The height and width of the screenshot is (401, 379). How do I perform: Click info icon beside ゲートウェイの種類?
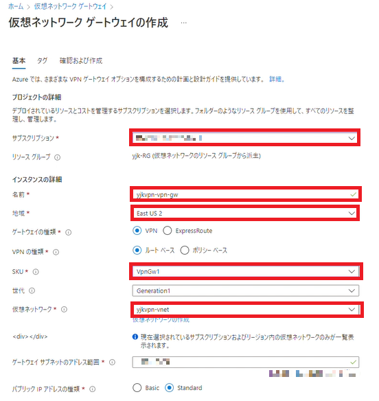[68, 233]
